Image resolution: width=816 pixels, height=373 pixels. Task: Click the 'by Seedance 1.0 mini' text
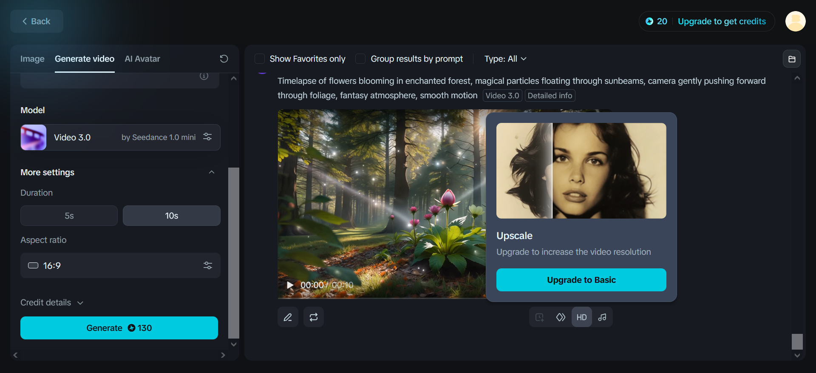click(159, 137)
